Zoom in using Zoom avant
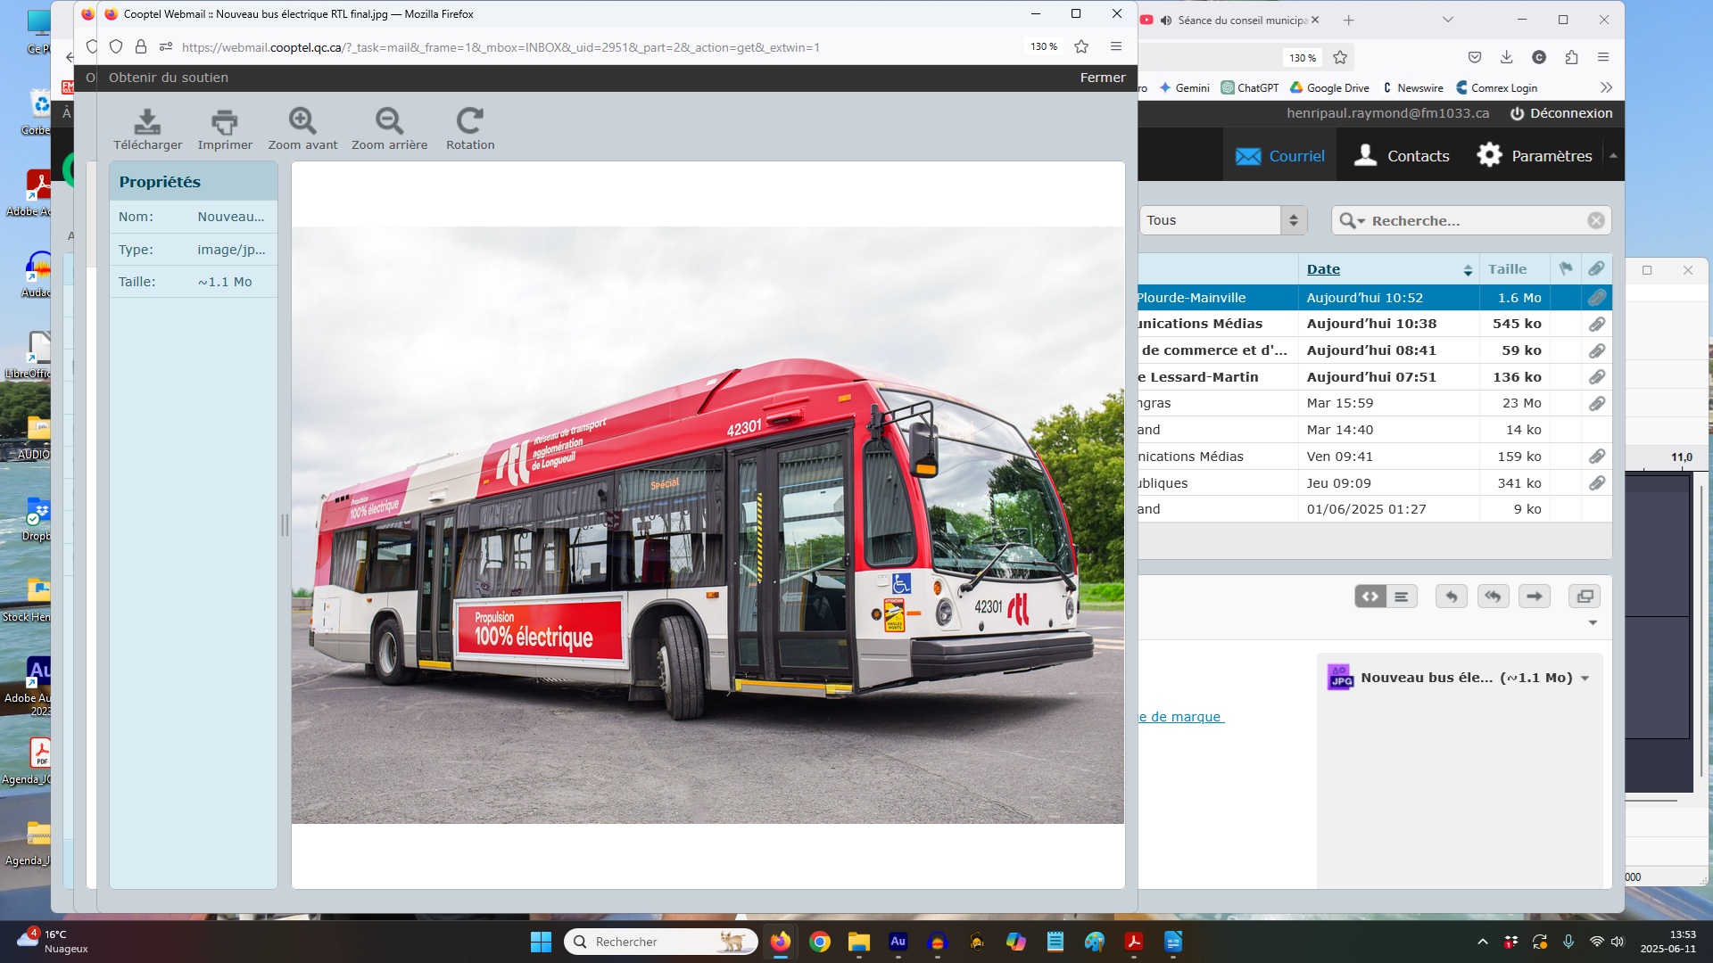Viewport: 1713px width, 963px height. pyautogui.click(x=302, y=121)
